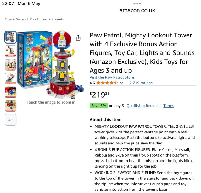Tap main product image to zoom in
This screenshot has width=201, height=193.
[51, 65]
